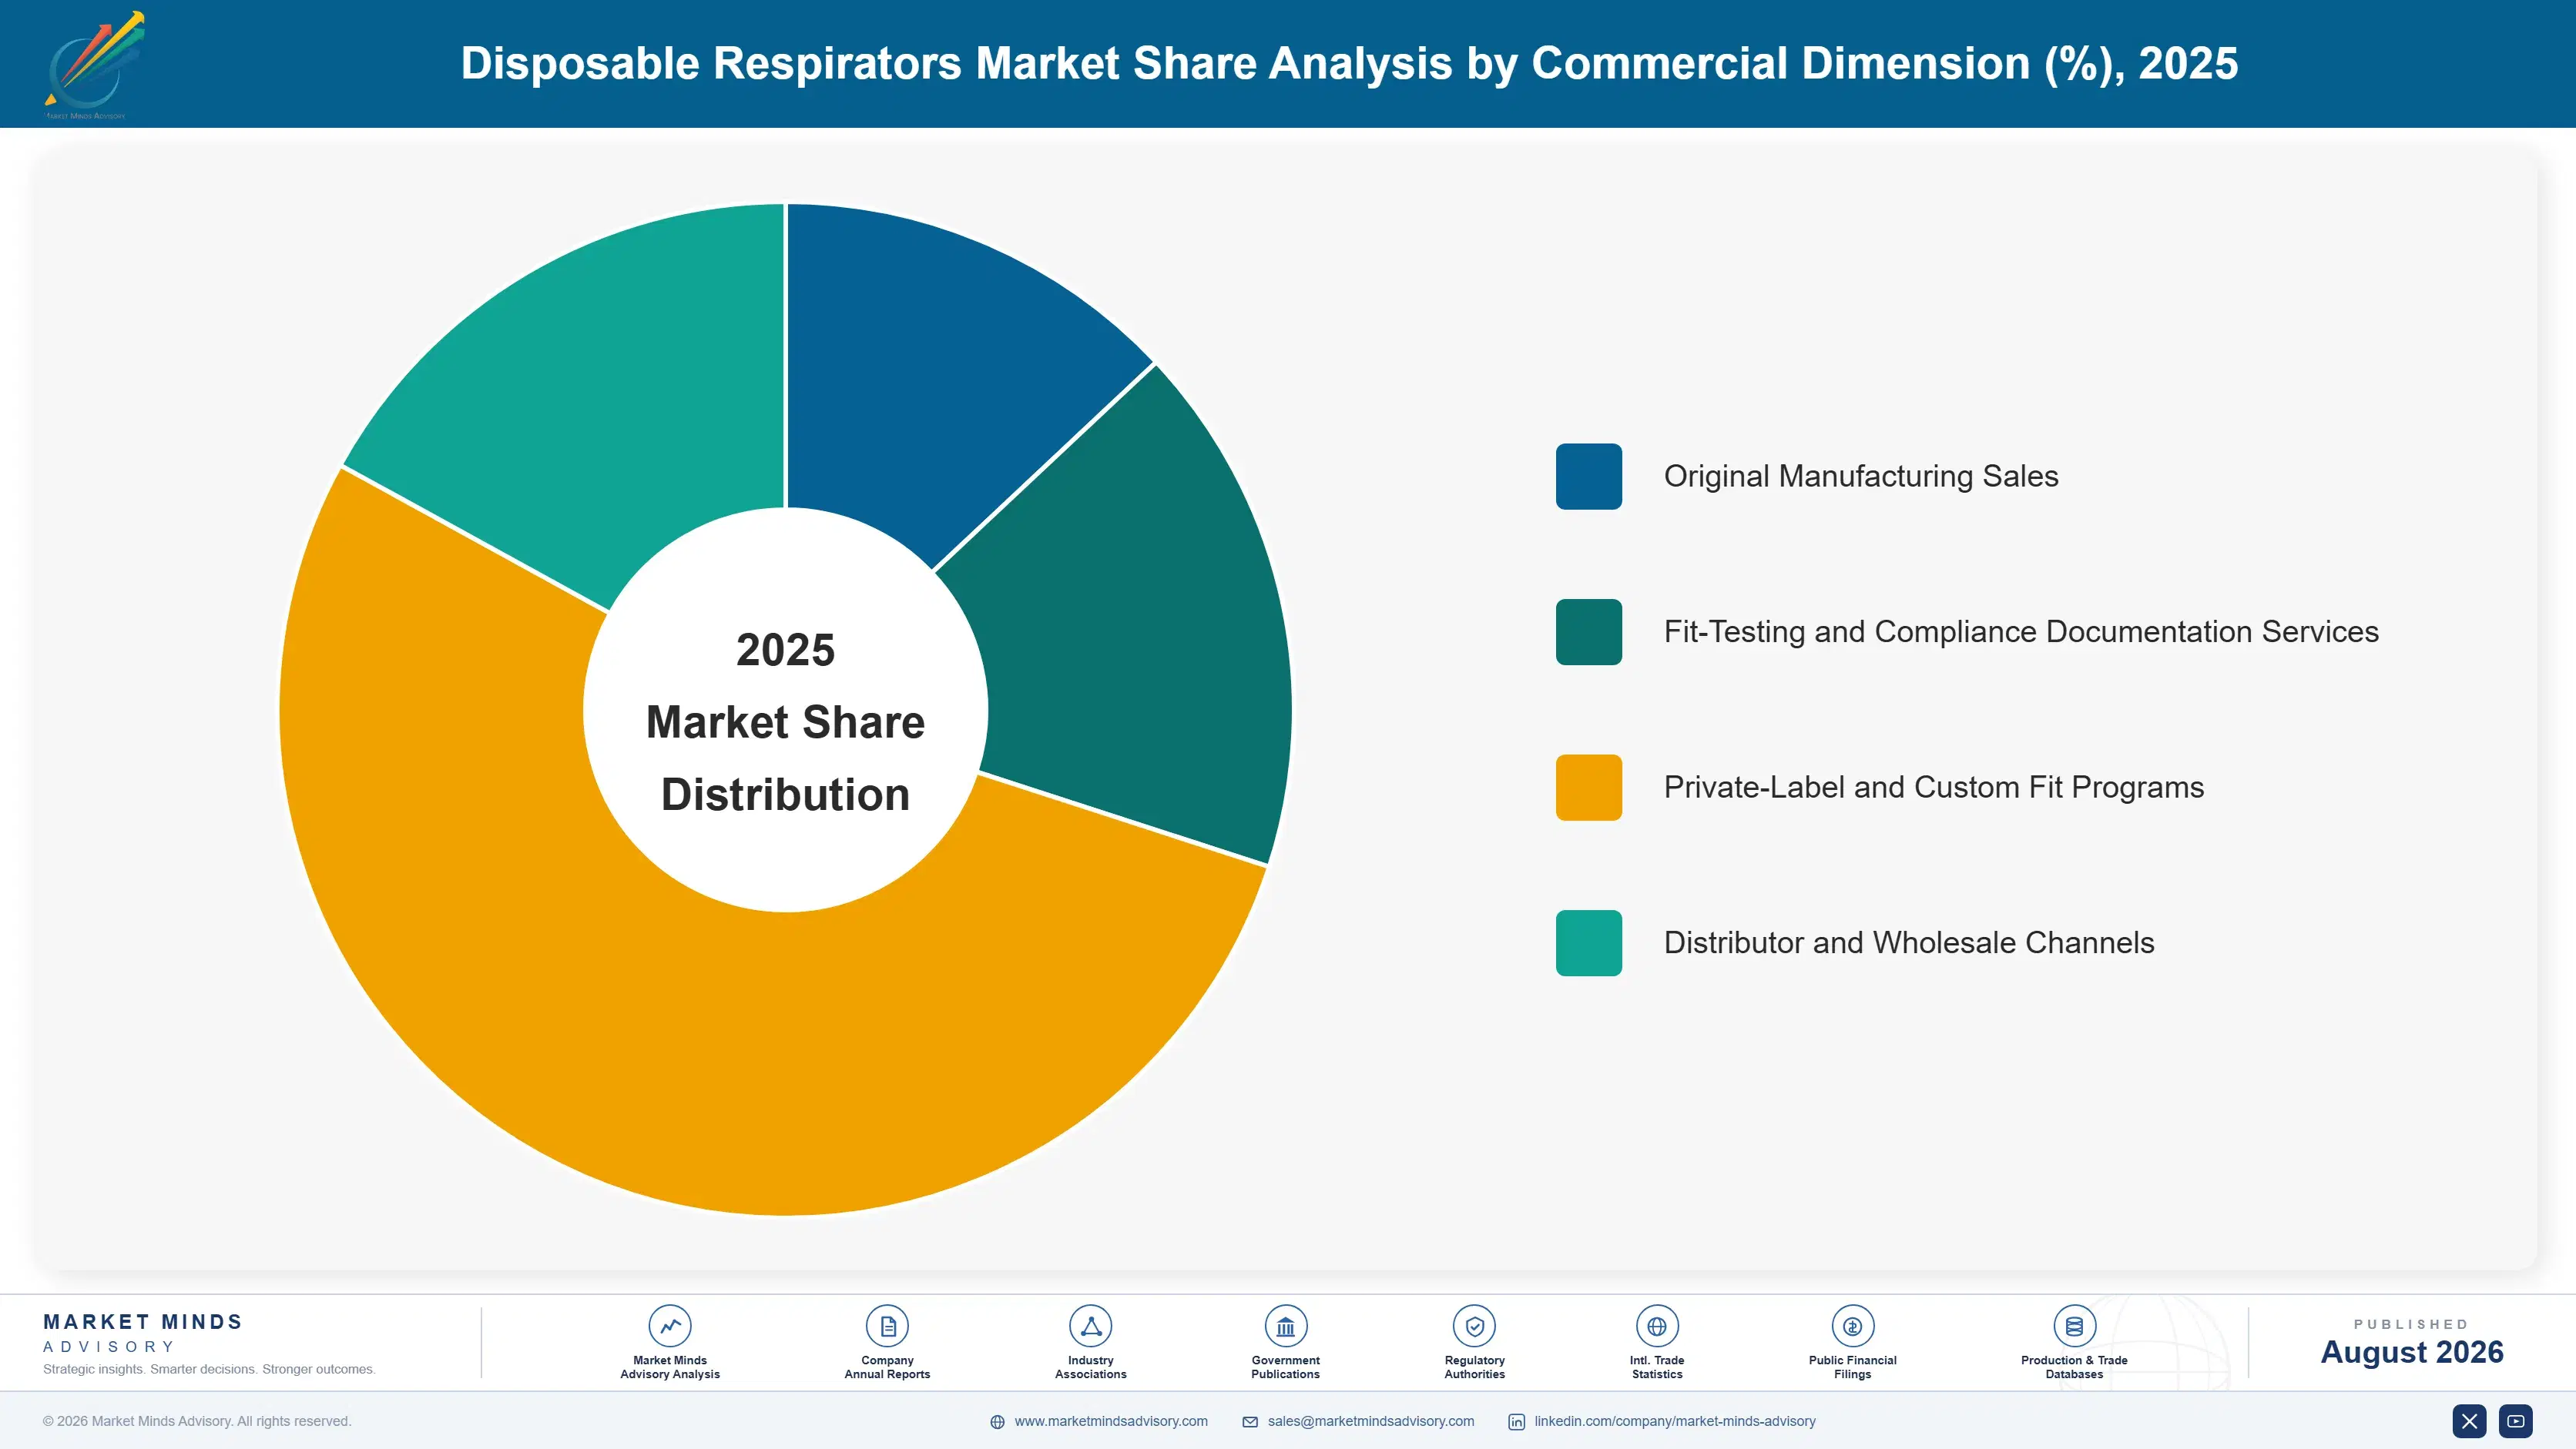Click the MARKET MINDS ADVISORY footer wordmark
The image size is (2576, 1449).
[x=143, y=1333]
